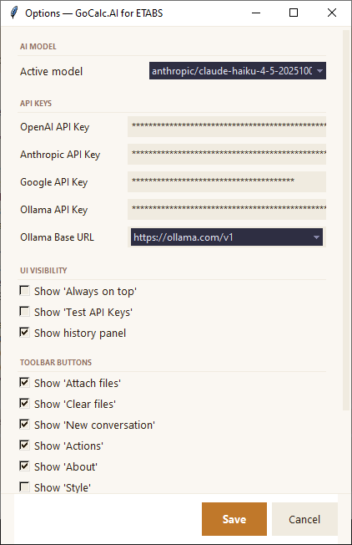Click the 'Ollama Base URL' label
The image size is (352, 545).
pos(57,237)
